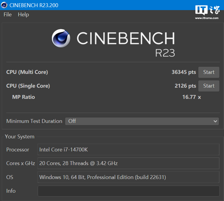The width and height of the screenshot is (224, 201).
Task: Click the Cinebench sphere logo
Action: tap(61, 38)
